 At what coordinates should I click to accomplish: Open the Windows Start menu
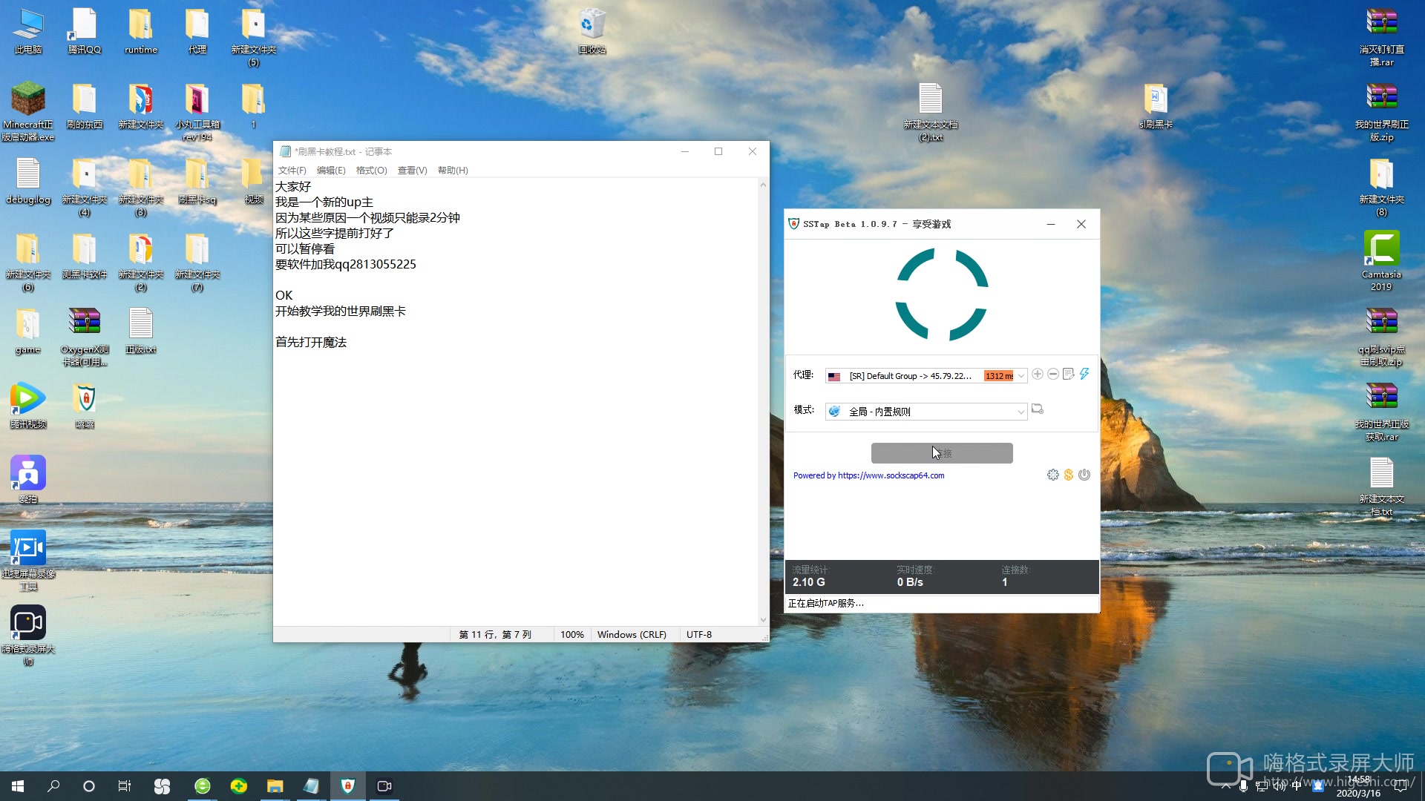(x=18, y=786)
